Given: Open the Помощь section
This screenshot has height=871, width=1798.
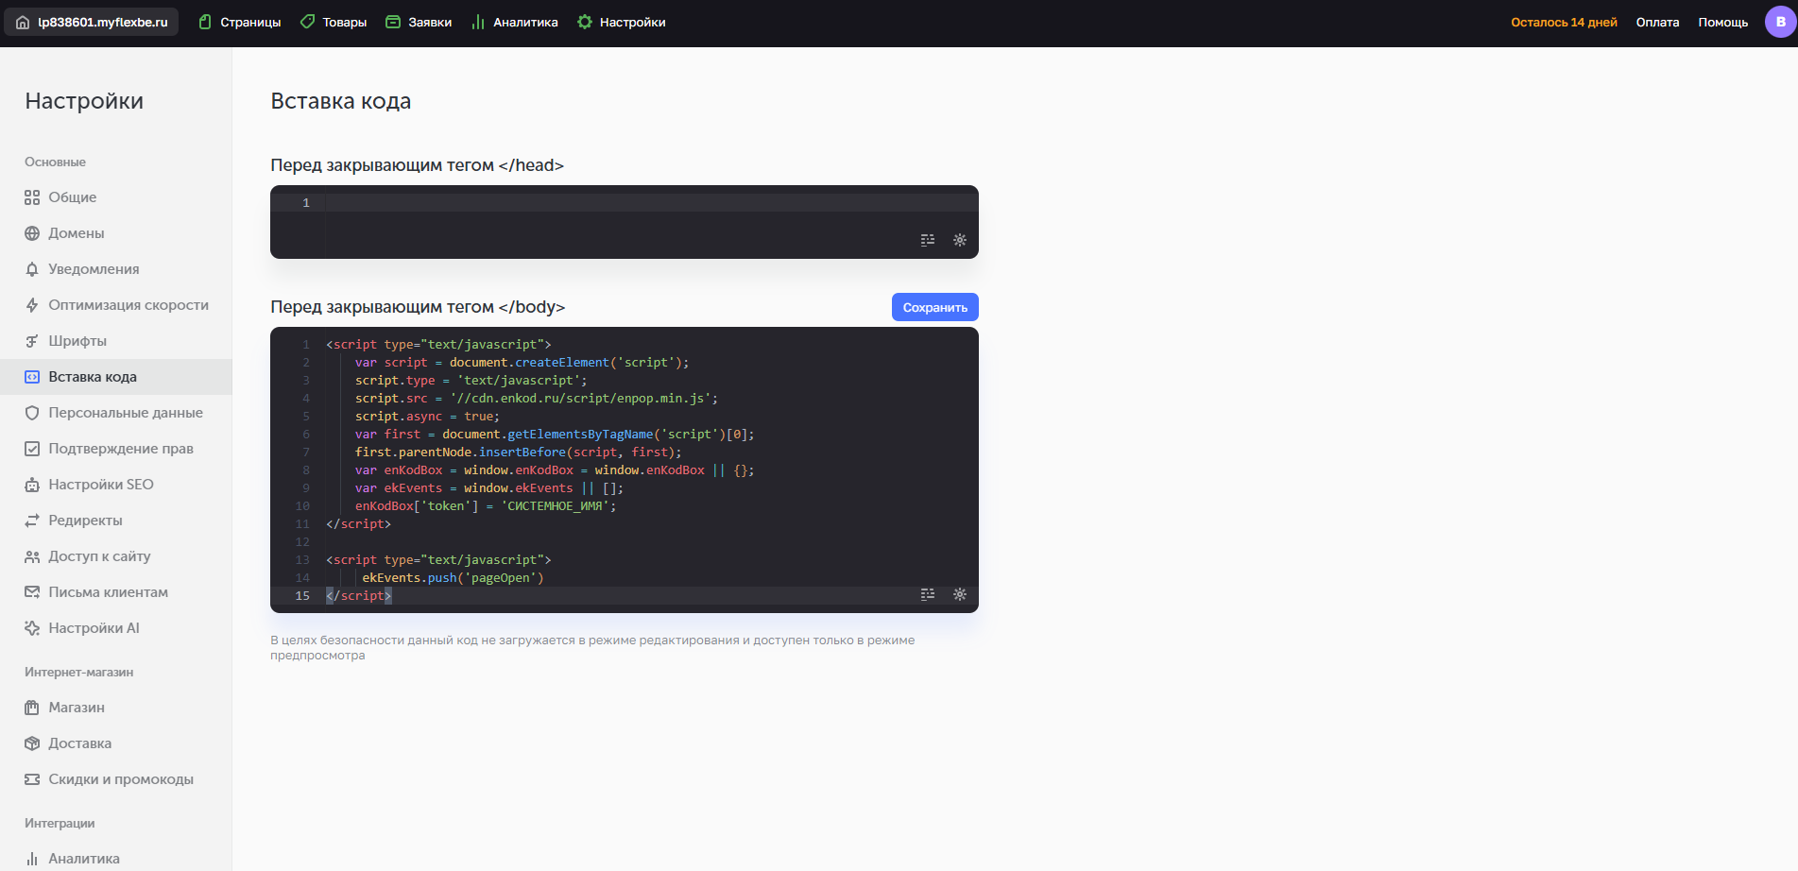Looking at the screenshot, I should coord(1722,22).
